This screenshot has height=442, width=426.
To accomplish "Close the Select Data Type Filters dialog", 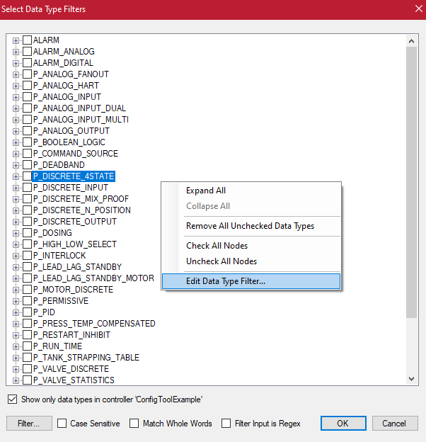I will pyautogui.click(x=419, y=8).
